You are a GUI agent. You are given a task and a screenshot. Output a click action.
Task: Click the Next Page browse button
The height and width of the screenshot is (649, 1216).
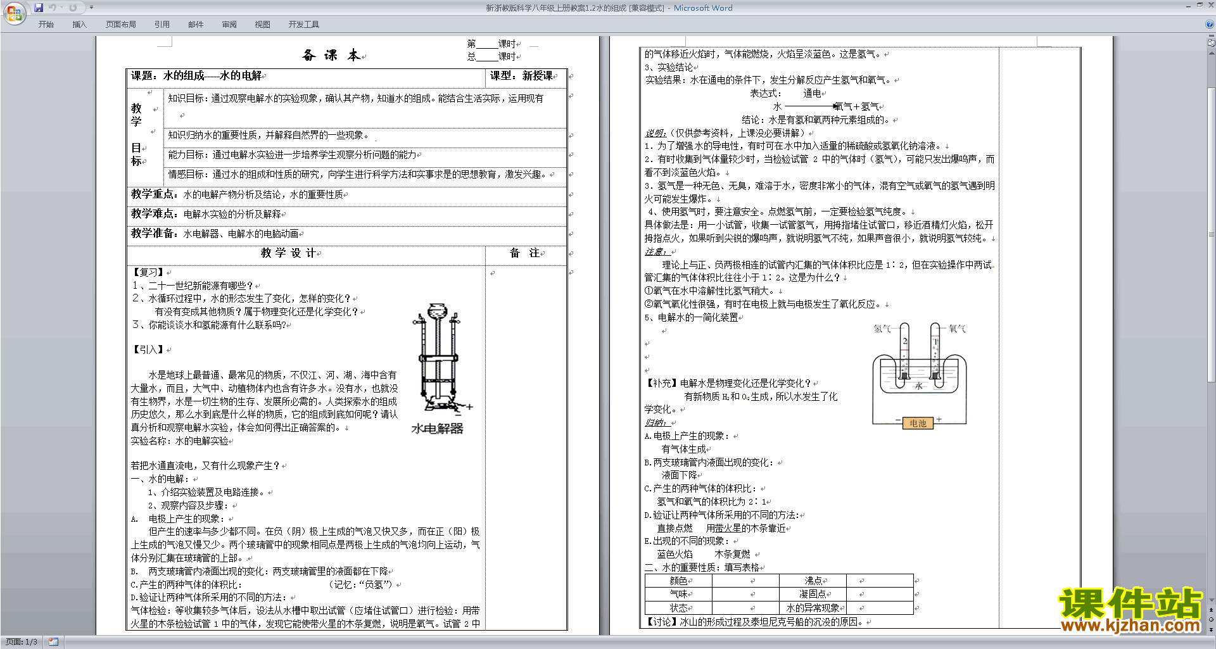click(1212, 629)
